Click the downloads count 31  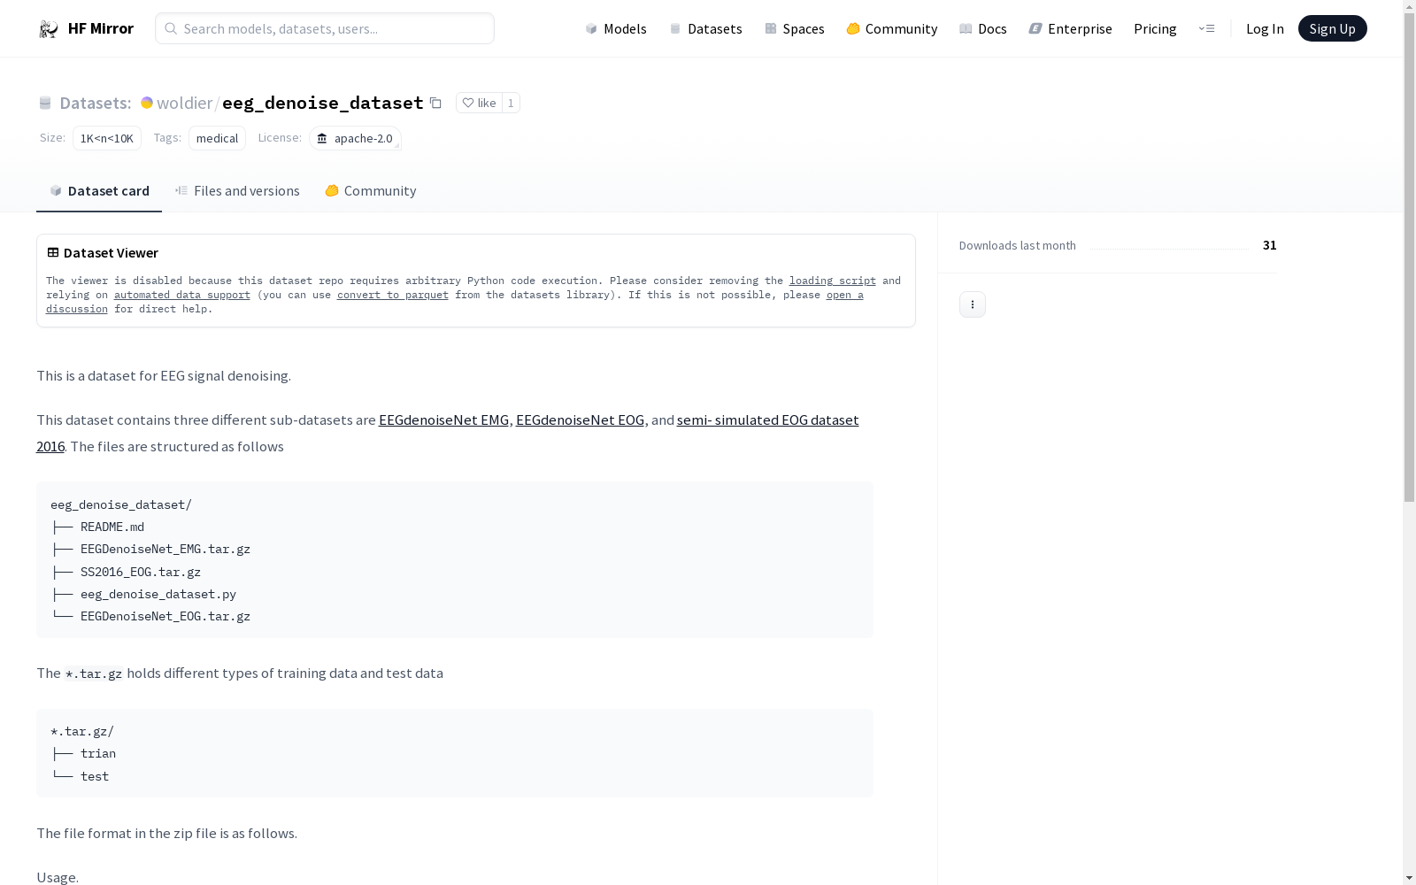[1270, 245]
